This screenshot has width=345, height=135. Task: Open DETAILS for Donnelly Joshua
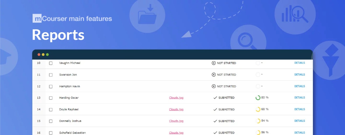300,121
